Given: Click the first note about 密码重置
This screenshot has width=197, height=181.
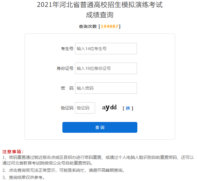Looking at the screenshot, I should [98, 157].
